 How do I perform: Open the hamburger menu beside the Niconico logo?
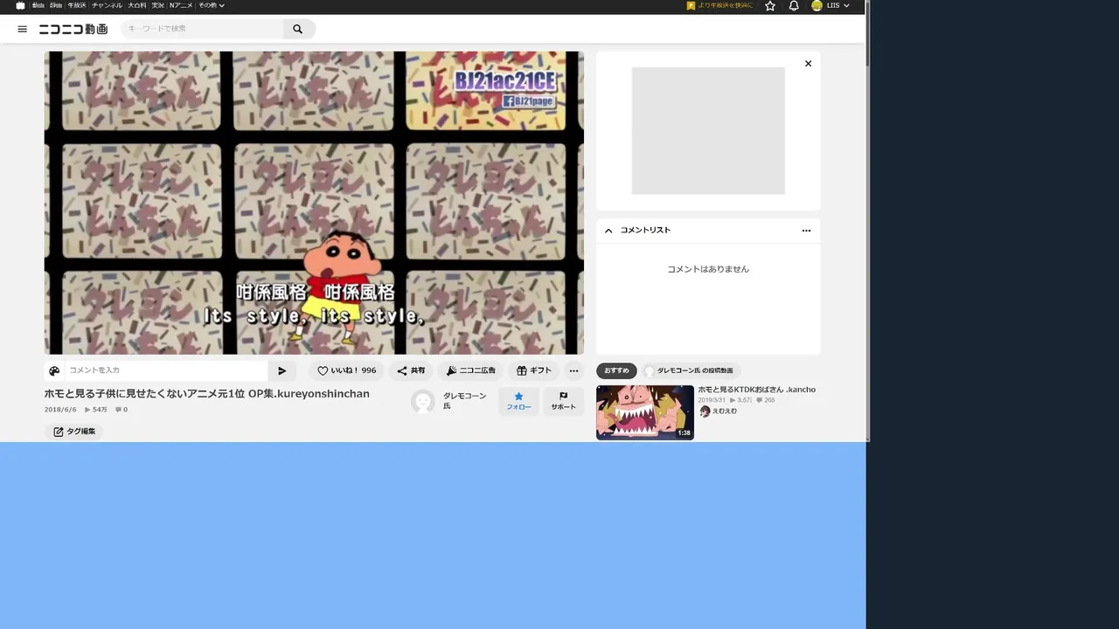(x=22, y=29)
